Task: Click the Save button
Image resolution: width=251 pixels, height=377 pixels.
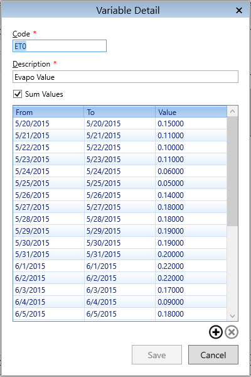Action: (x=157, y=355)
